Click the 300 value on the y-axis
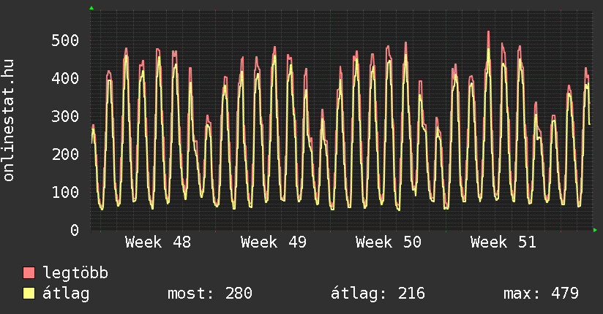The image size is (603, 314). 65,116
